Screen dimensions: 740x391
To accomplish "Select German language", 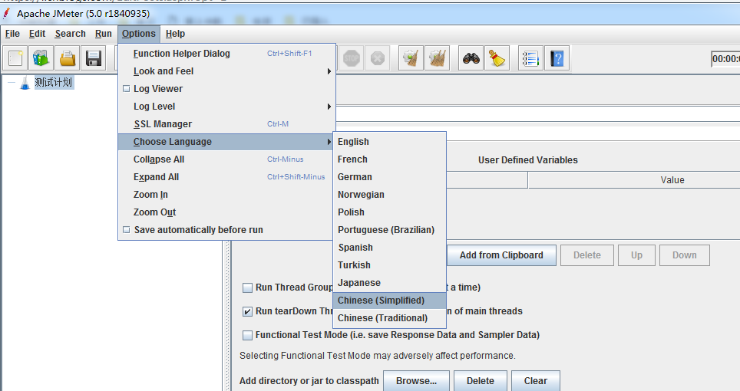I will 389,177.
